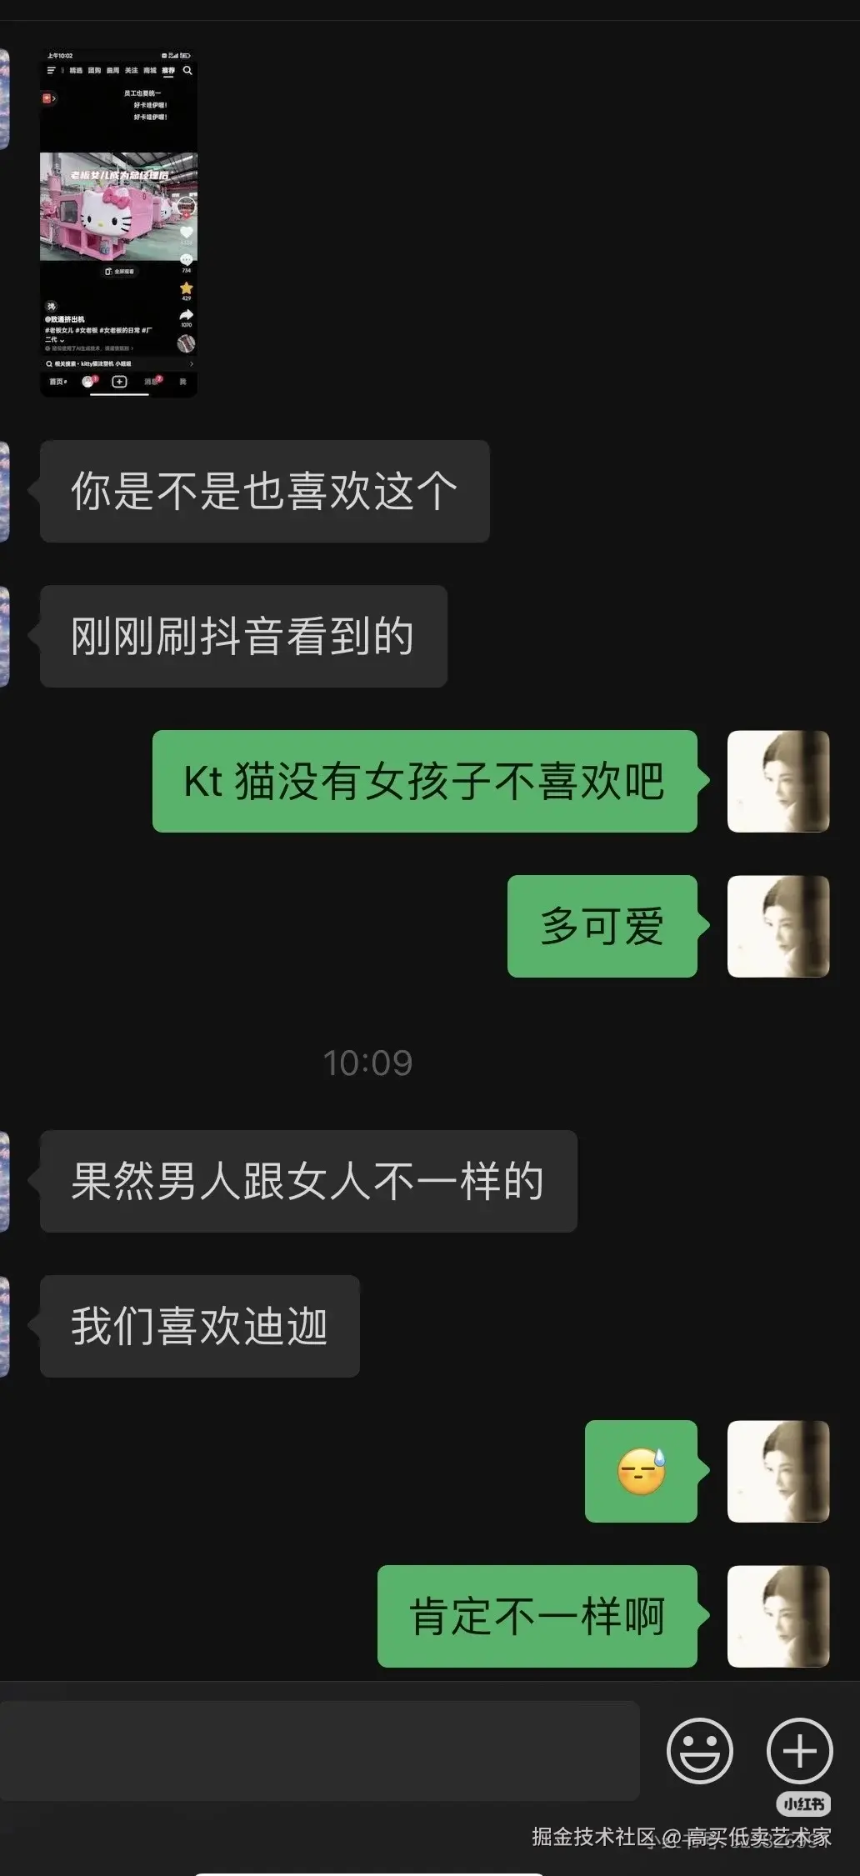Screen dimensions: 860x1876
Task: Open profile avatar beside '多可爱' message
Action: click(778, 926)
